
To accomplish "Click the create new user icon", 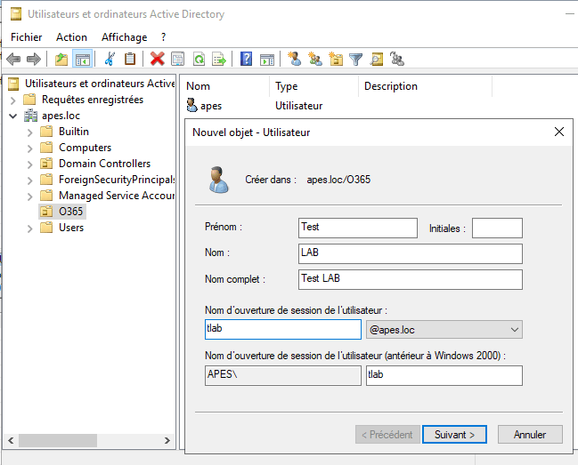I will (295, 60).
